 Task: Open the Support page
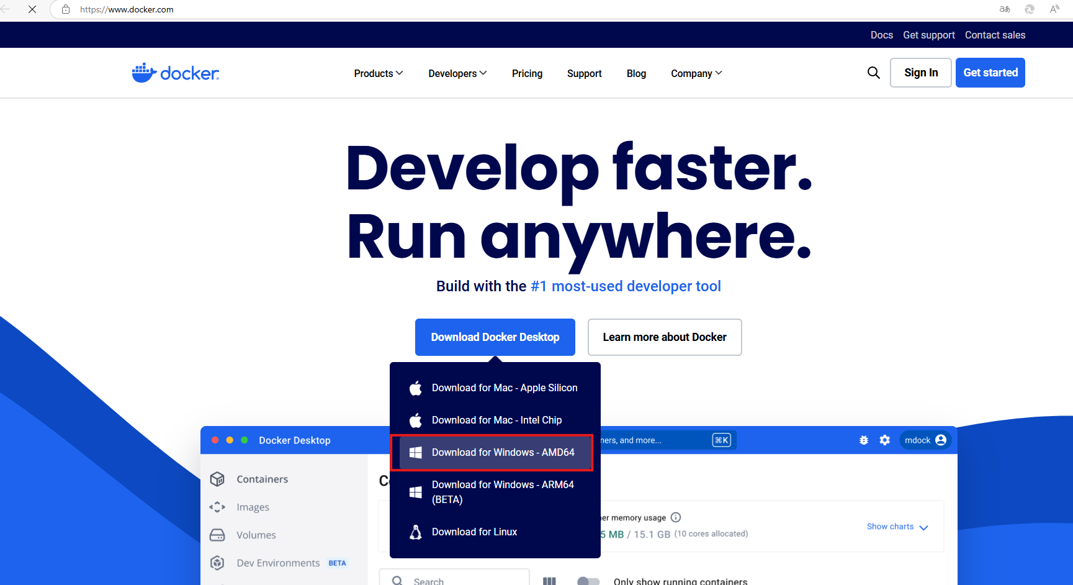(x=584, y=73)
